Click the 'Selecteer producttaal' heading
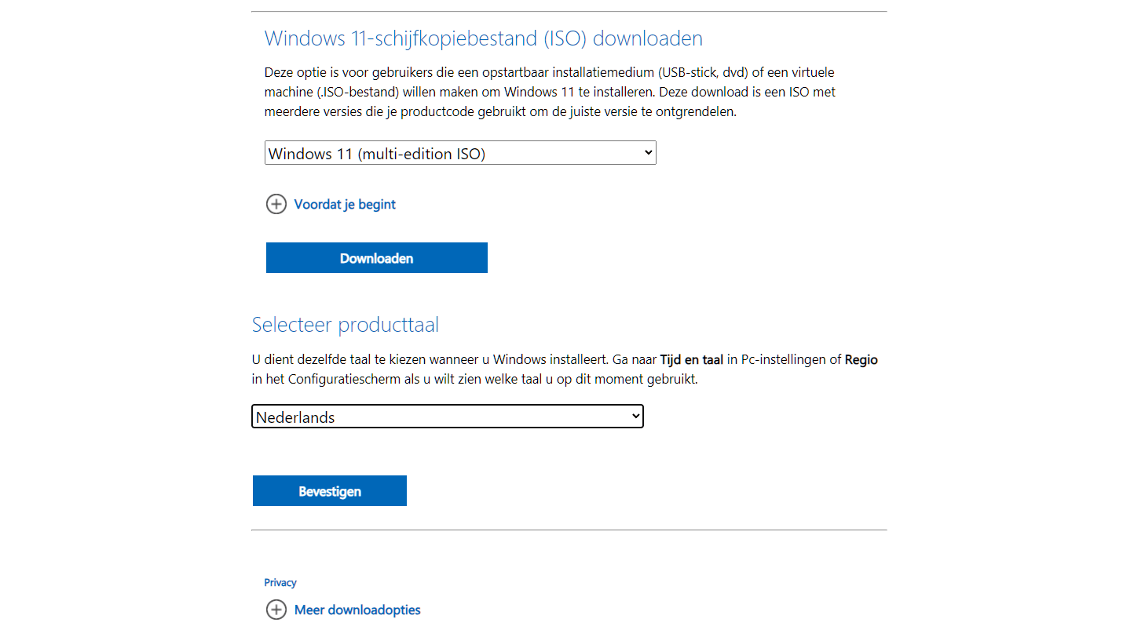This screenshot has height=637, width=1134. (345, 325)
